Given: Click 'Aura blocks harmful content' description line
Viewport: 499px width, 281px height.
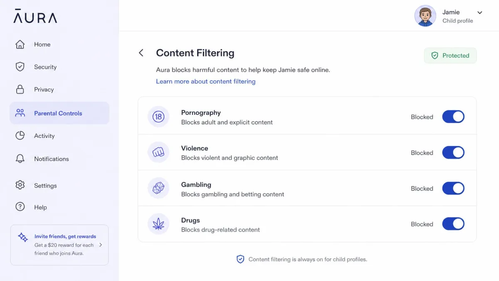Looking at the screenshot, I should [243, 70].
